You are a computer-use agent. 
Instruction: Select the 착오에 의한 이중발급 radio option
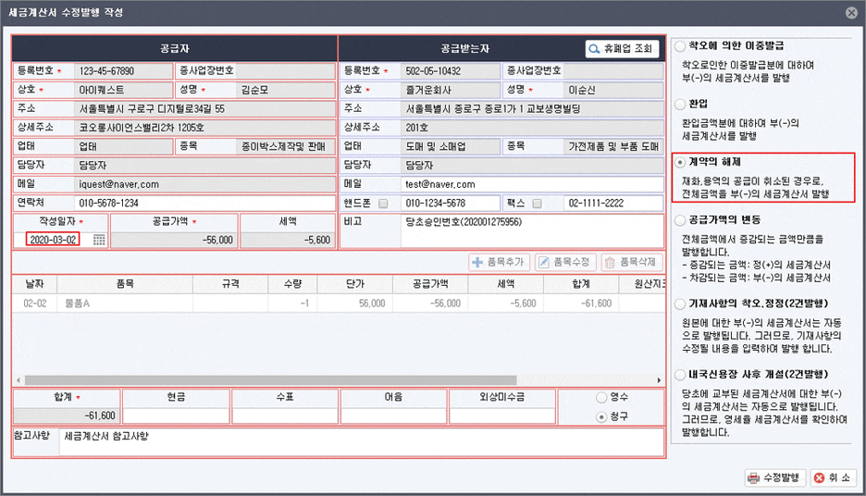coord(680,46)
